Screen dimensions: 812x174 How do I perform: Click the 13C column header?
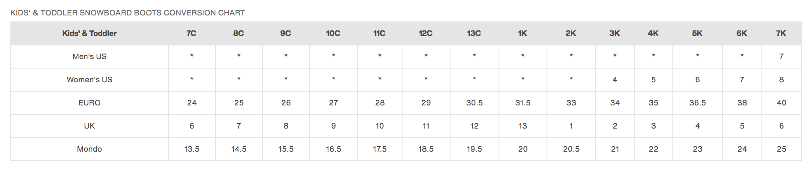tap(474, 33)
